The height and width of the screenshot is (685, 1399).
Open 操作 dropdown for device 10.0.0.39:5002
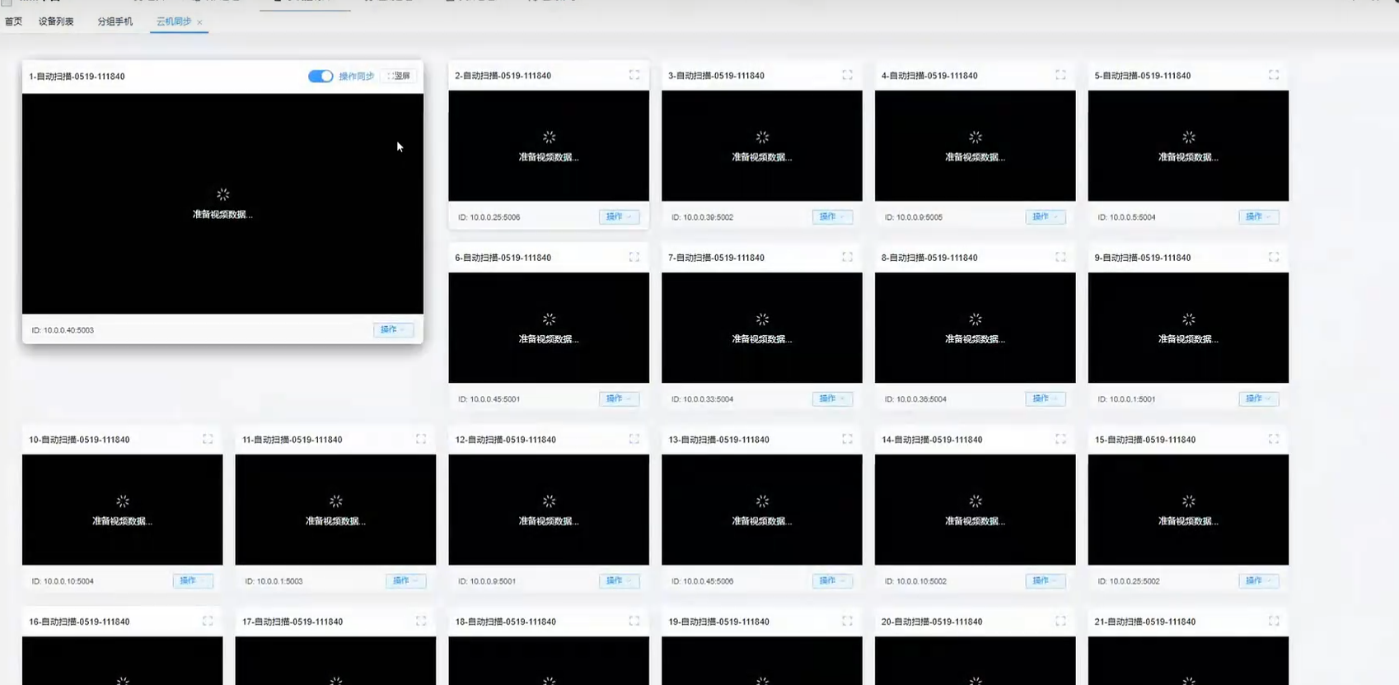[832, 217]
